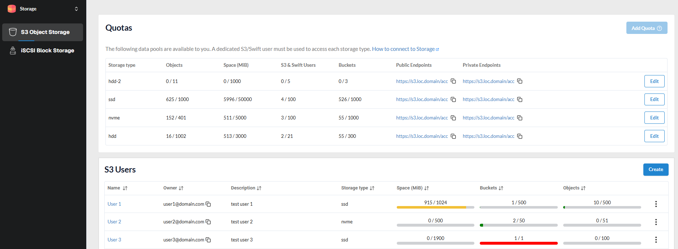
Task: Copy the nvme public endpoint URL
Action: 453,118
